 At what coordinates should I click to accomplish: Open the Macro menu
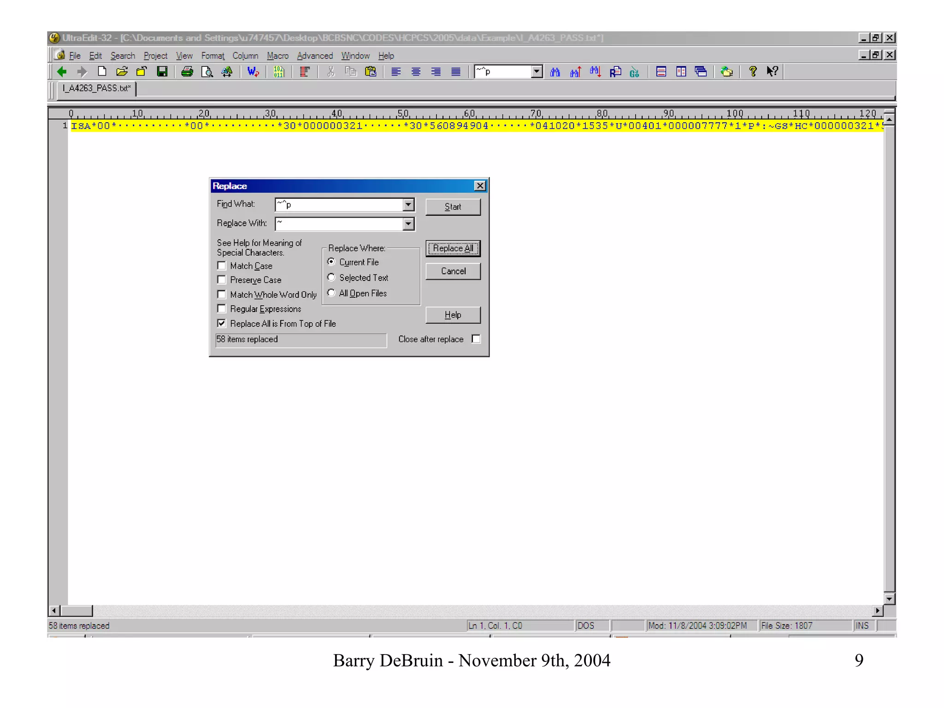coord(277,56)
